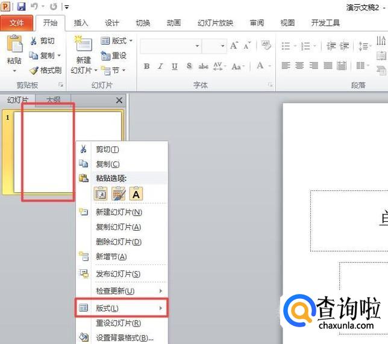Open the character spacing AV menu
Viewport: 388px width, 344px height.
(x=219, y=66)
